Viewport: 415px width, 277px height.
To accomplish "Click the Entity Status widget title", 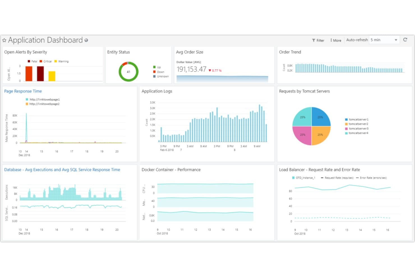I will click(x=119, y=52).
